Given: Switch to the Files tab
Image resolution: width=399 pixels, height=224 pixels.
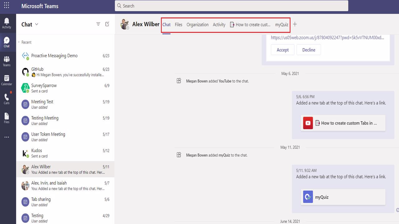Looking at the screenshot, I should [x=179, y=25].
